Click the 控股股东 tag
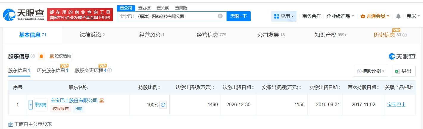This screenshot has height=129, width=423. [x=61, y=109]
